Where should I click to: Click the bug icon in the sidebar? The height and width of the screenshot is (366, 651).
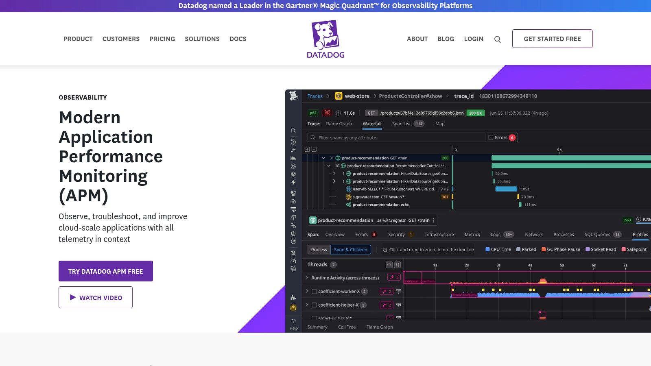pos(293,253)
